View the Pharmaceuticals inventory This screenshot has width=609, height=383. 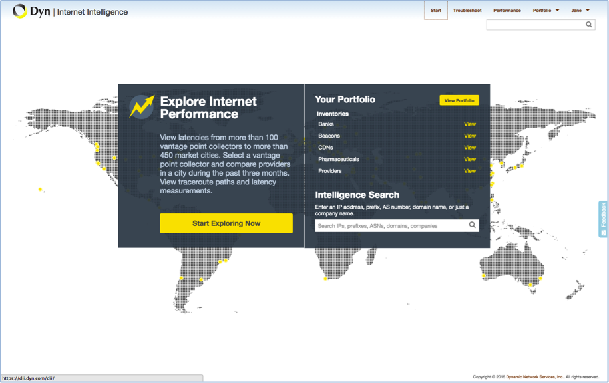470,159
